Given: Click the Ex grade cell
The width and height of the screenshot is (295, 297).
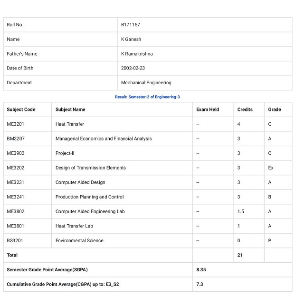Looking at the screenshot, I should click(x=271, y=168).
